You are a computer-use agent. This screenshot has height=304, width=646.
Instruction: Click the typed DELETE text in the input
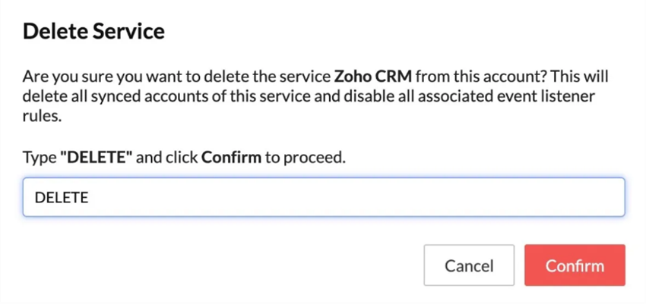tap(62, 198)
